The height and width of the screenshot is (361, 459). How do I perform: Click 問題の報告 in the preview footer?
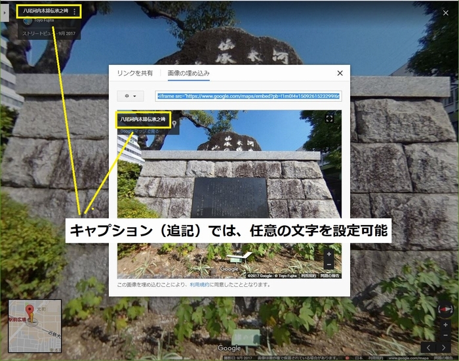pos(330,276)
